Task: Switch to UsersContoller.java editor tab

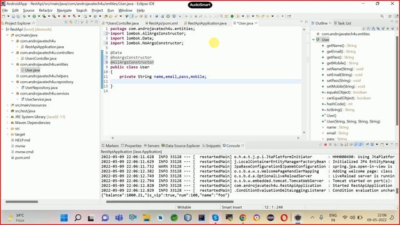Action: (122, 23)
